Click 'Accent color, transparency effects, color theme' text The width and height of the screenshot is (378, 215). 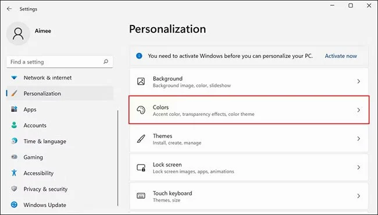(x=204, y=114)
